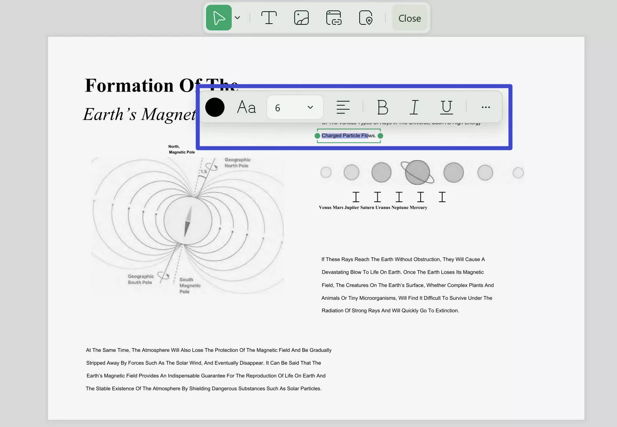Open the font size dropdown showing 6
Screen dimensions: 617x427
click(x=295, y=107)
